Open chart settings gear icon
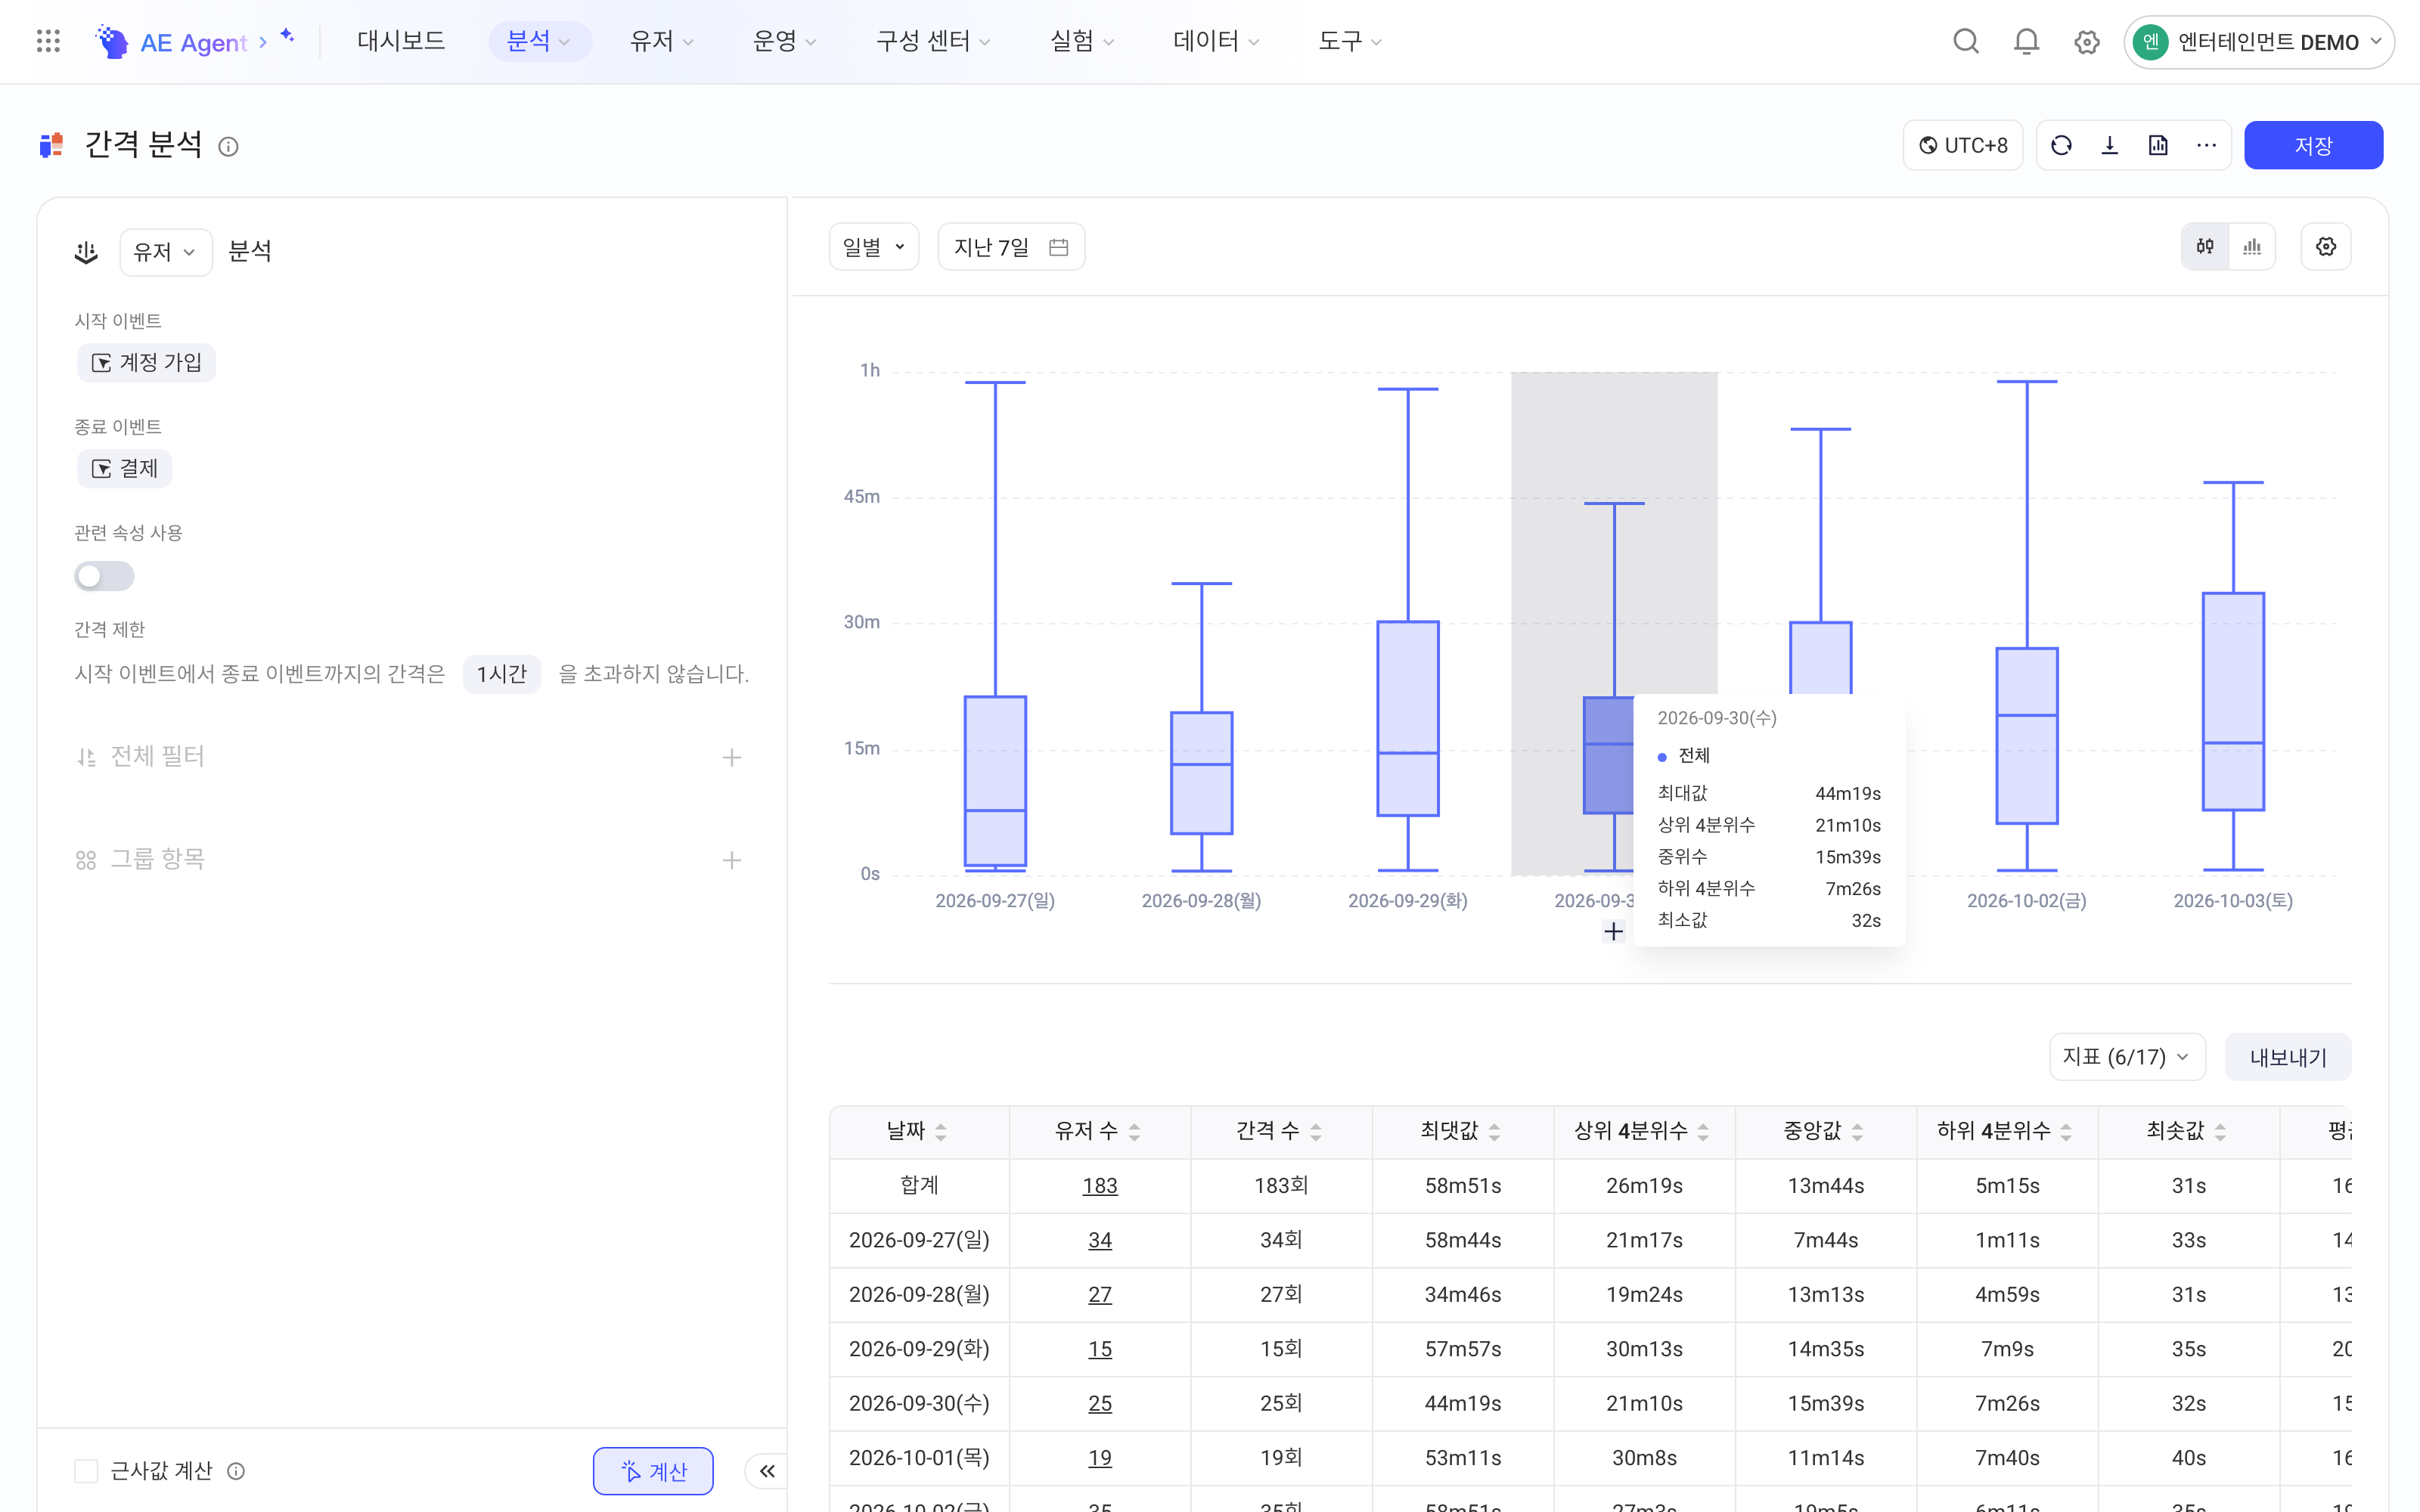This screenshot has height=1512, width=2420. (2326, 246)
